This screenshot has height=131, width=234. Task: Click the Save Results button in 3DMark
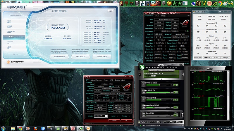[x=81, y=56]
